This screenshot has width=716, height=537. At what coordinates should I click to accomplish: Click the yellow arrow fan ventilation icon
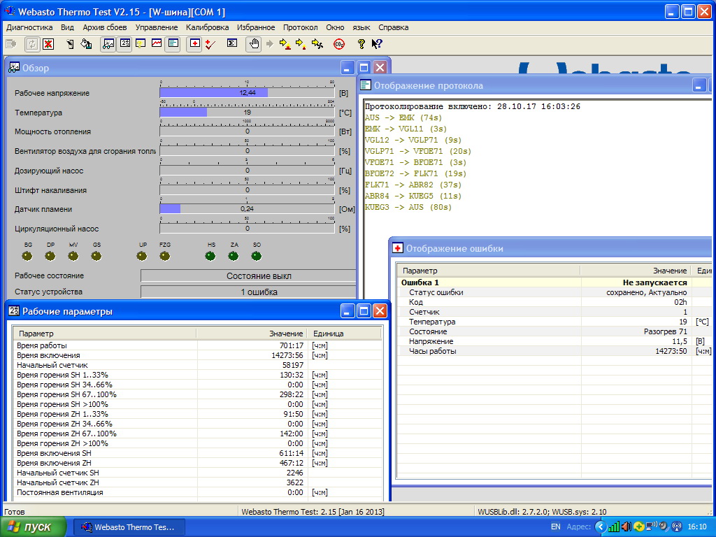[317, 44]
